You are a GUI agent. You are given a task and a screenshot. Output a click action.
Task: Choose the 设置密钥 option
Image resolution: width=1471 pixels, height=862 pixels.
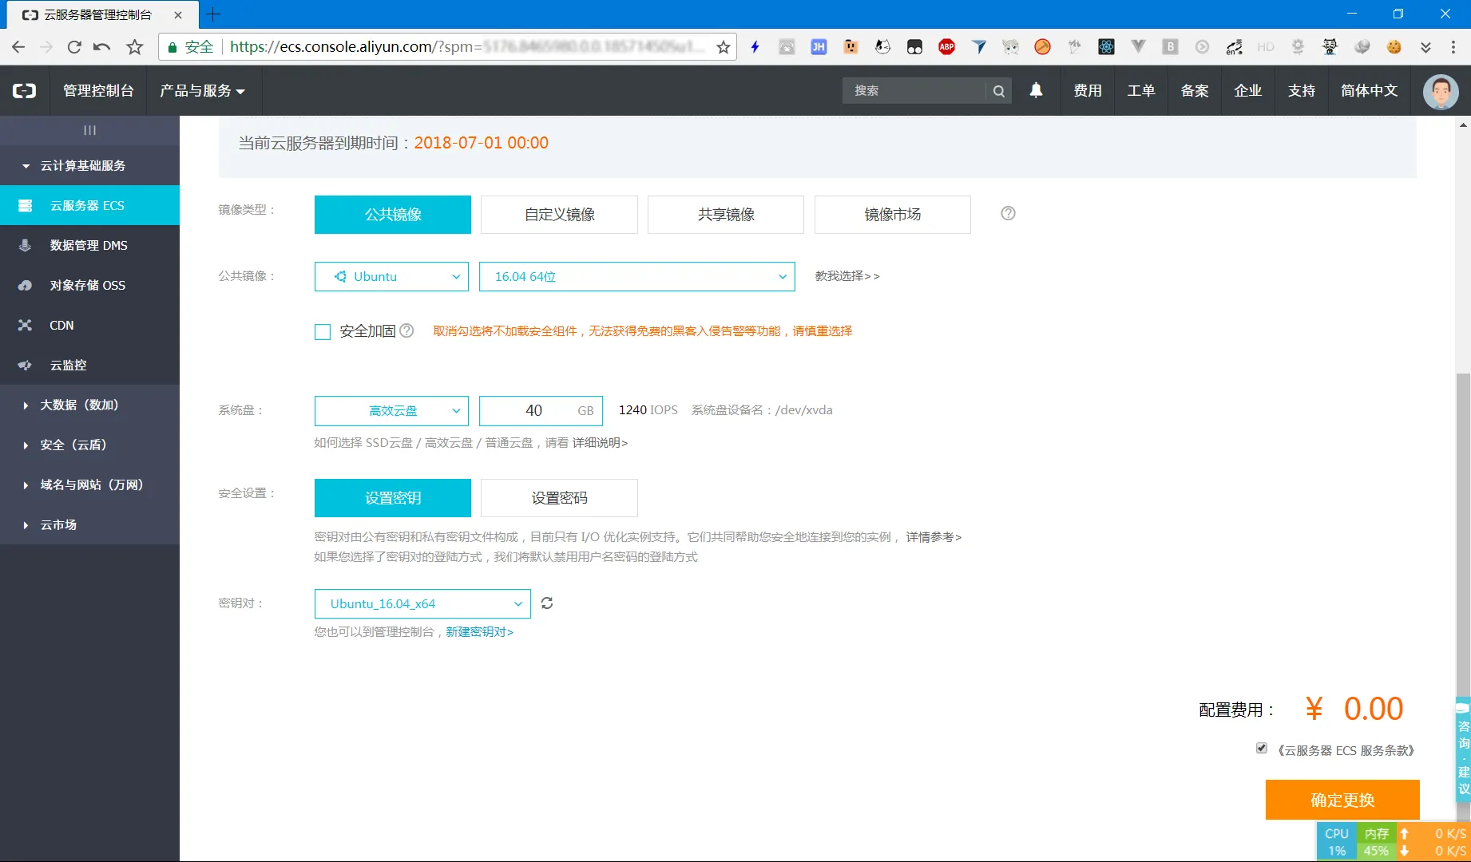click(393, 498)
